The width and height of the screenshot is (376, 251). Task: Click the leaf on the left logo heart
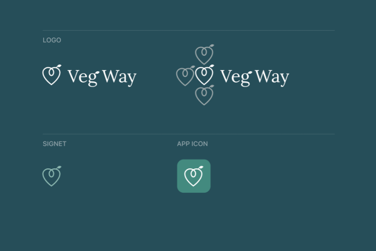tap(58, 66)
